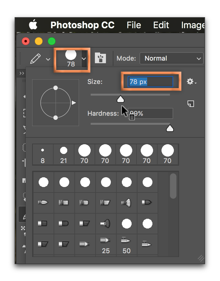This screenshot has height=281, width=220.
Task: Select the Pencil tool icon
Action: pyautogui.click(x=35, y=59)
